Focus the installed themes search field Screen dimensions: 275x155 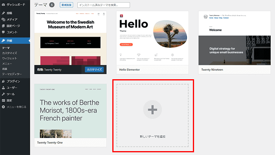click(104, 5)
